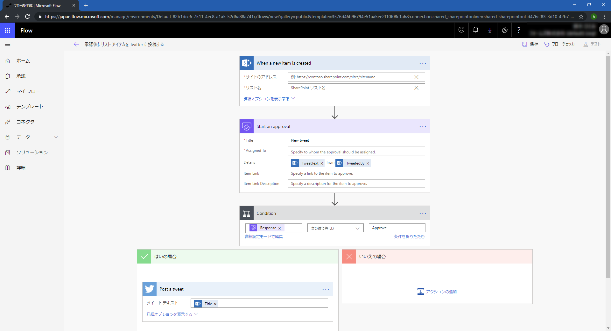Click the SharePoint trigger icon
The image size is (611, 331).
(247, 63)
